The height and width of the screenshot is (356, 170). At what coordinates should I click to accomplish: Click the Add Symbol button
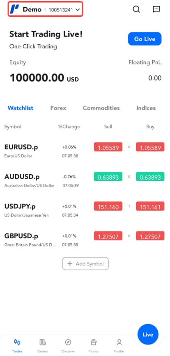[x=85, y=264]
